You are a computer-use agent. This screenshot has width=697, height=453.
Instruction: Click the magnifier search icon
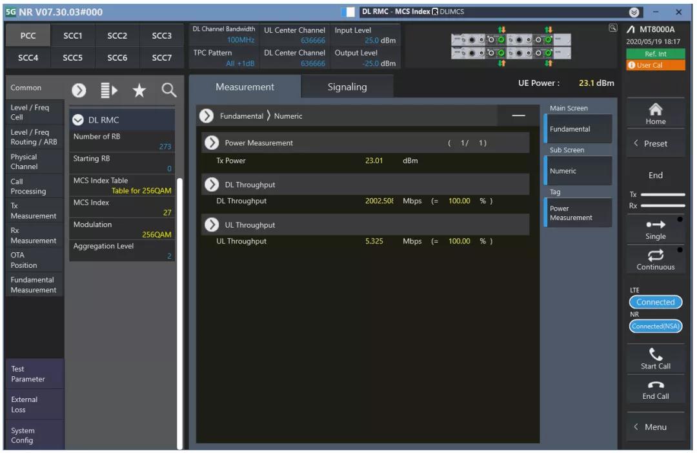point(168,92)
